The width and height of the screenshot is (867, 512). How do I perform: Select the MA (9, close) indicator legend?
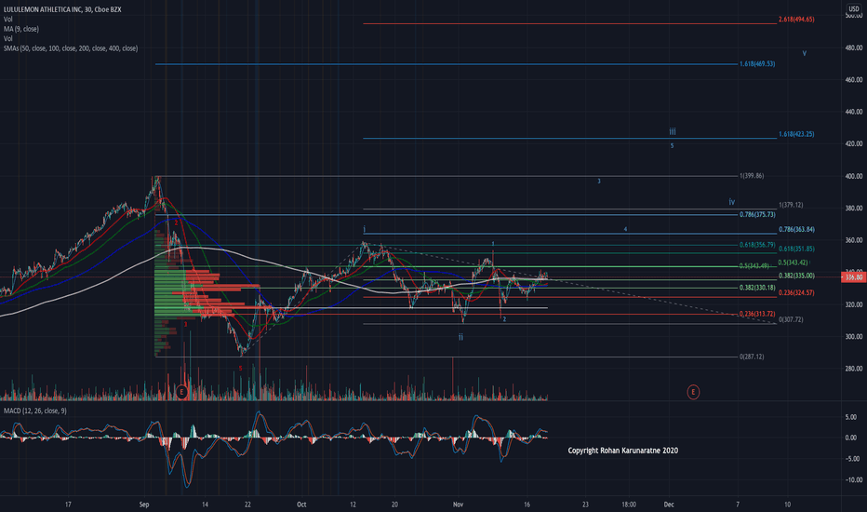(21, 29)
